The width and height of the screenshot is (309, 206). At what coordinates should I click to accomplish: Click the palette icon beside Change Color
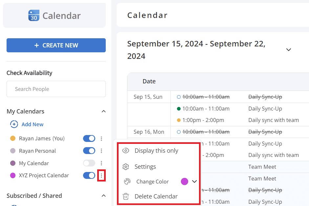click(127, 181)
